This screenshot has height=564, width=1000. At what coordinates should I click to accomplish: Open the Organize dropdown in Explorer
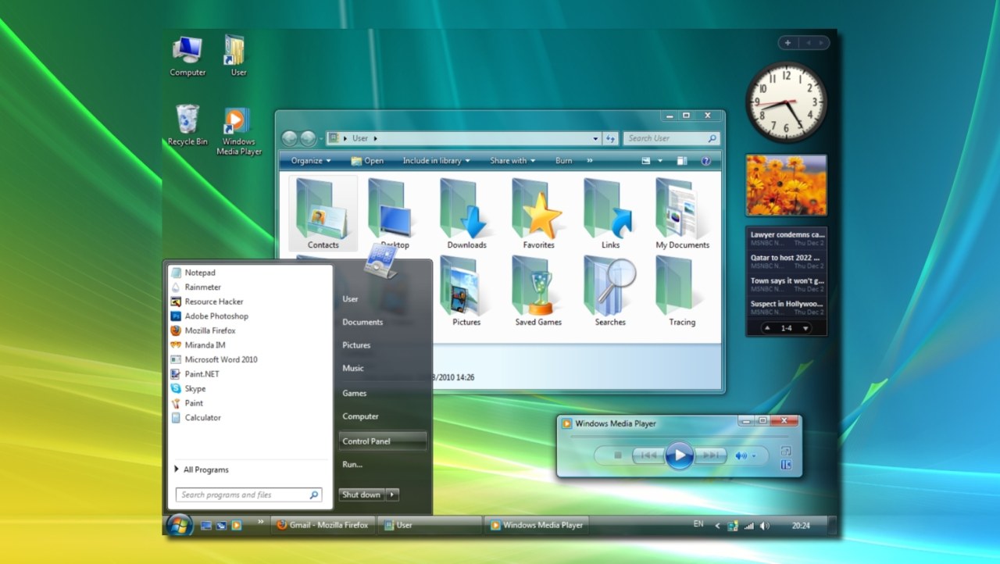pos(311,161)
